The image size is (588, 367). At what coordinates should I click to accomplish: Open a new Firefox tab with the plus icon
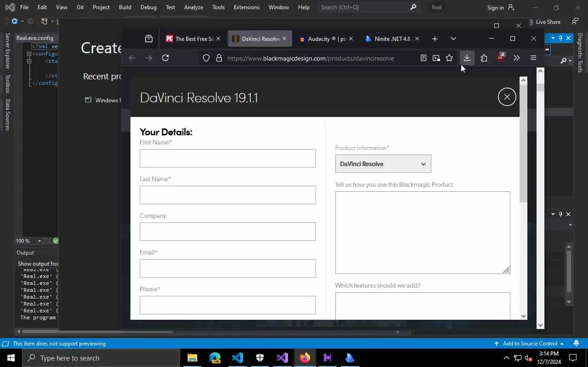pos(435,39)
